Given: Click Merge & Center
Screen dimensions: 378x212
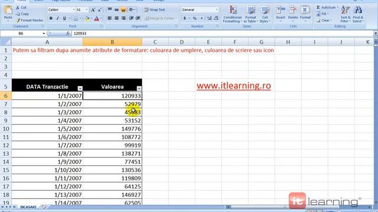Looking at the screenshot, I should [160, 18].
